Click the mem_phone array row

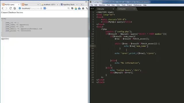coord(18,31)
